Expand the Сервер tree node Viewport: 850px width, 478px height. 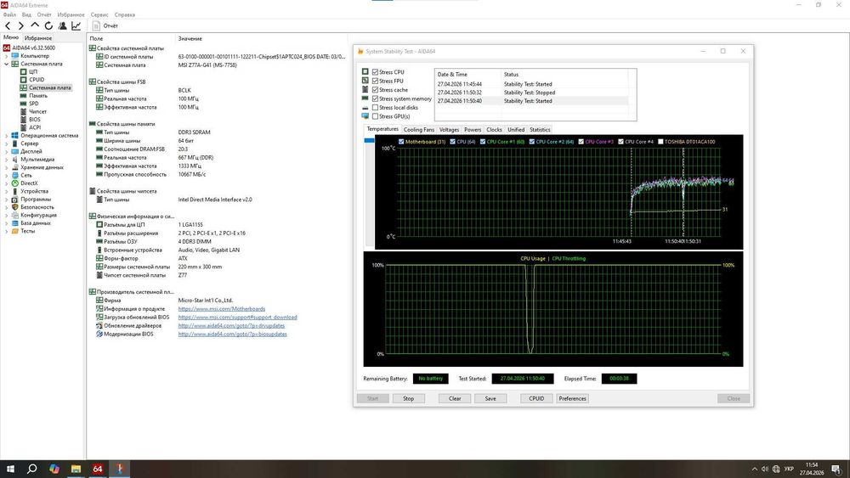coord(7,143)
